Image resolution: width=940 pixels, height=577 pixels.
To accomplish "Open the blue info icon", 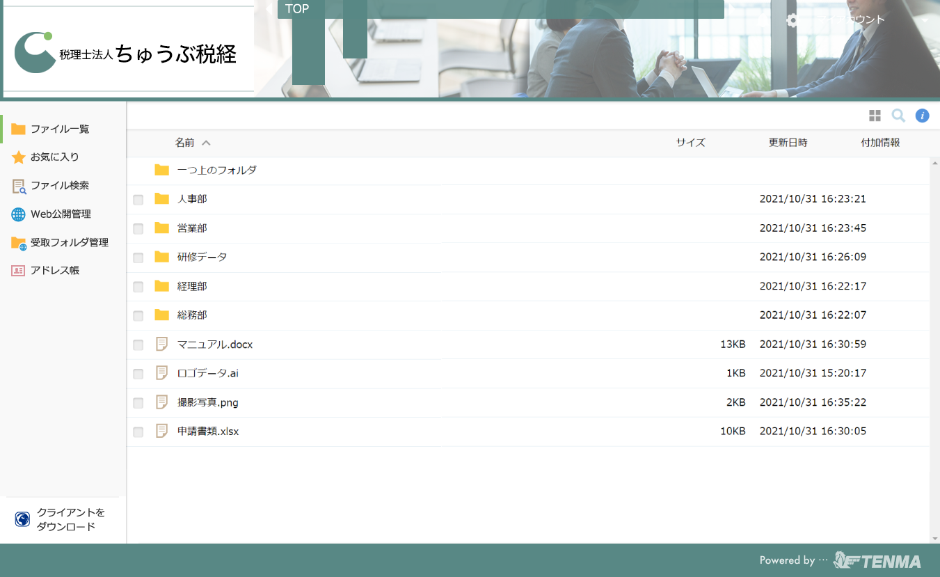I will (922, 116).
